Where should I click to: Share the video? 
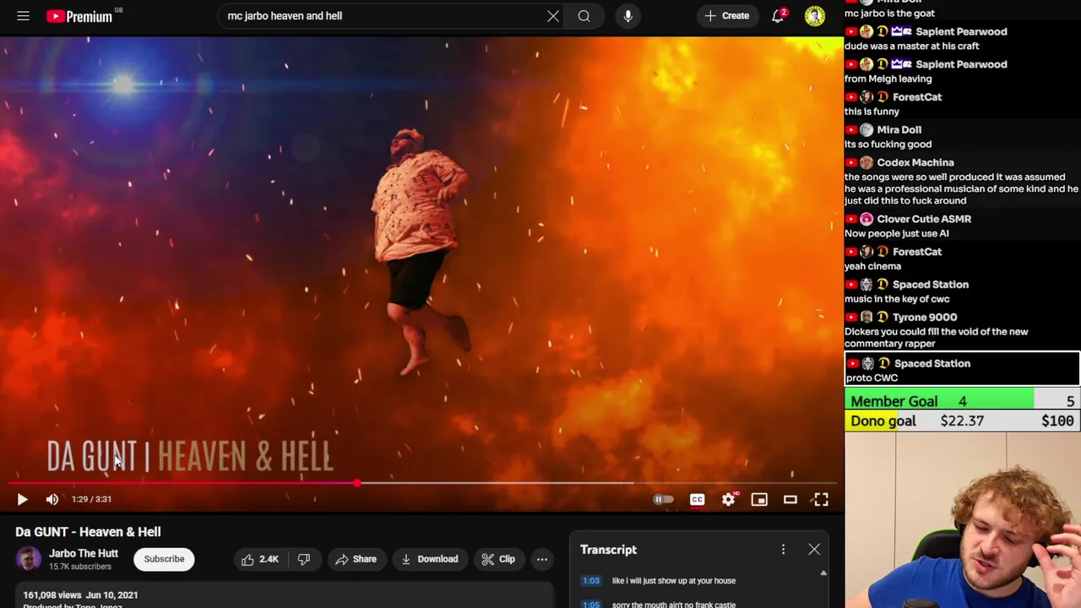click(356, 559)
